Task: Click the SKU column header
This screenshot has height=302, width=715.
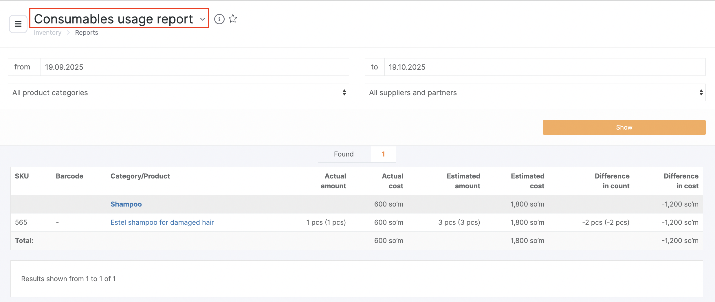Action: 22,176
